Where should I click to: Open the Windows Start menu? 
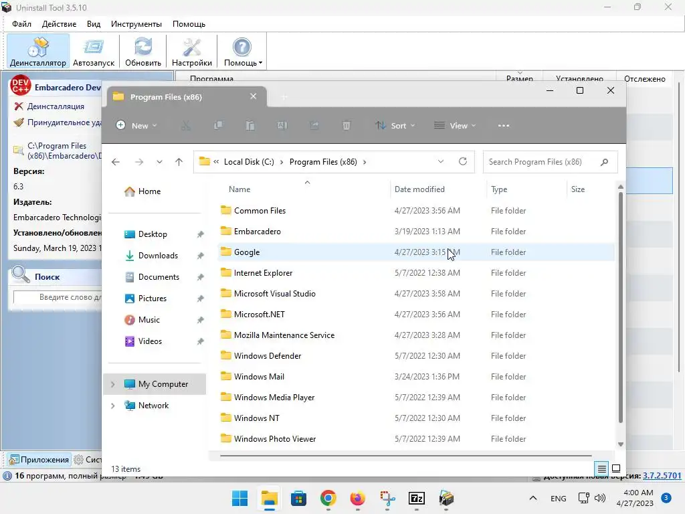pos(240,498)
